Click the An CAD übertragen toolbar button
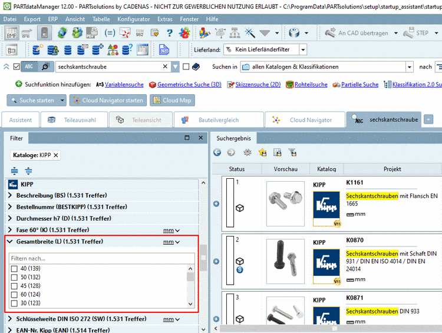Viewport: 442px width, 333px height. click(x=357, y=33)
